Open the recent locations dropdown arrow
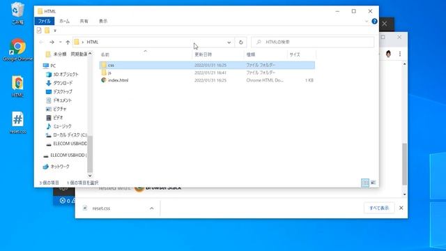The height and width of the screenshot is (251, 446). [61, 42]
